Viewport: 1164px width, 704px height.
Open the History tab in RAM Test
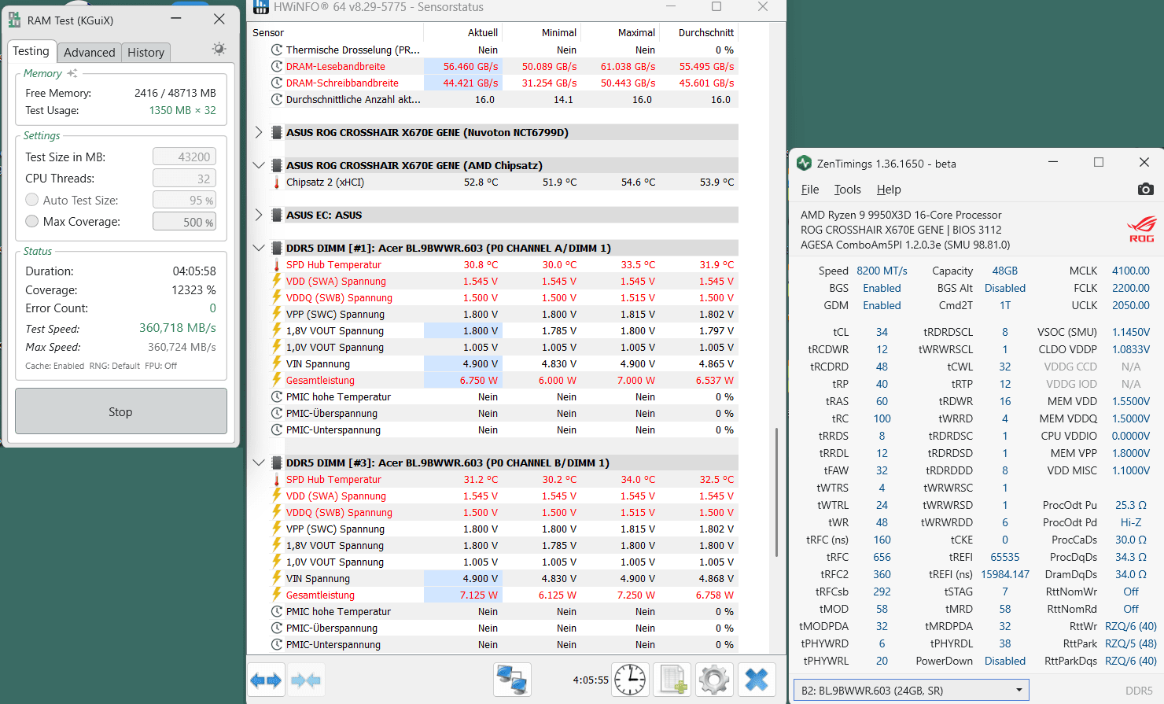[x=145, y=53]
